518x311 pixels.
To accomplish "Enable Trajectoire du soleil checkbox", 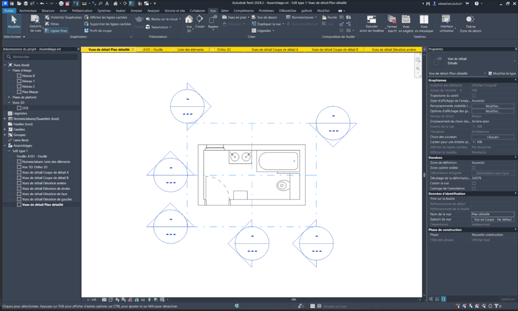I will 474,96.
